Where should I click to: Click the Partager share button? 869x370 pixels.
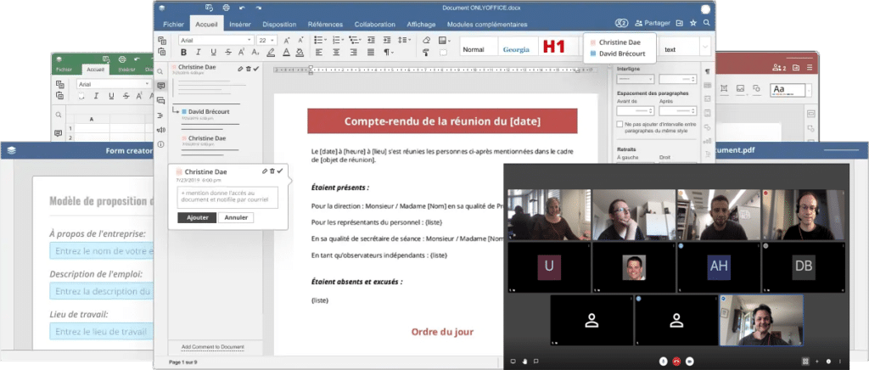(653, 23)
